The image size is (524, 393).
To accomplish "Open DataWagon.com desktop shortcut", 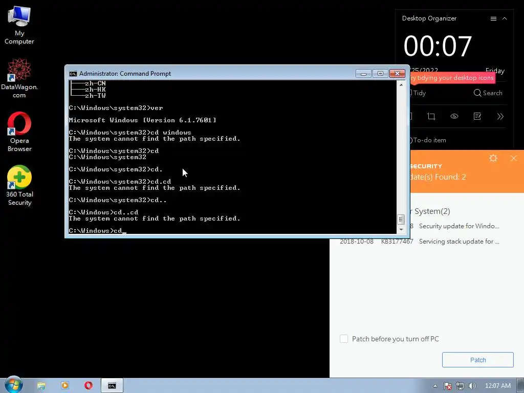I will [19, 78].
